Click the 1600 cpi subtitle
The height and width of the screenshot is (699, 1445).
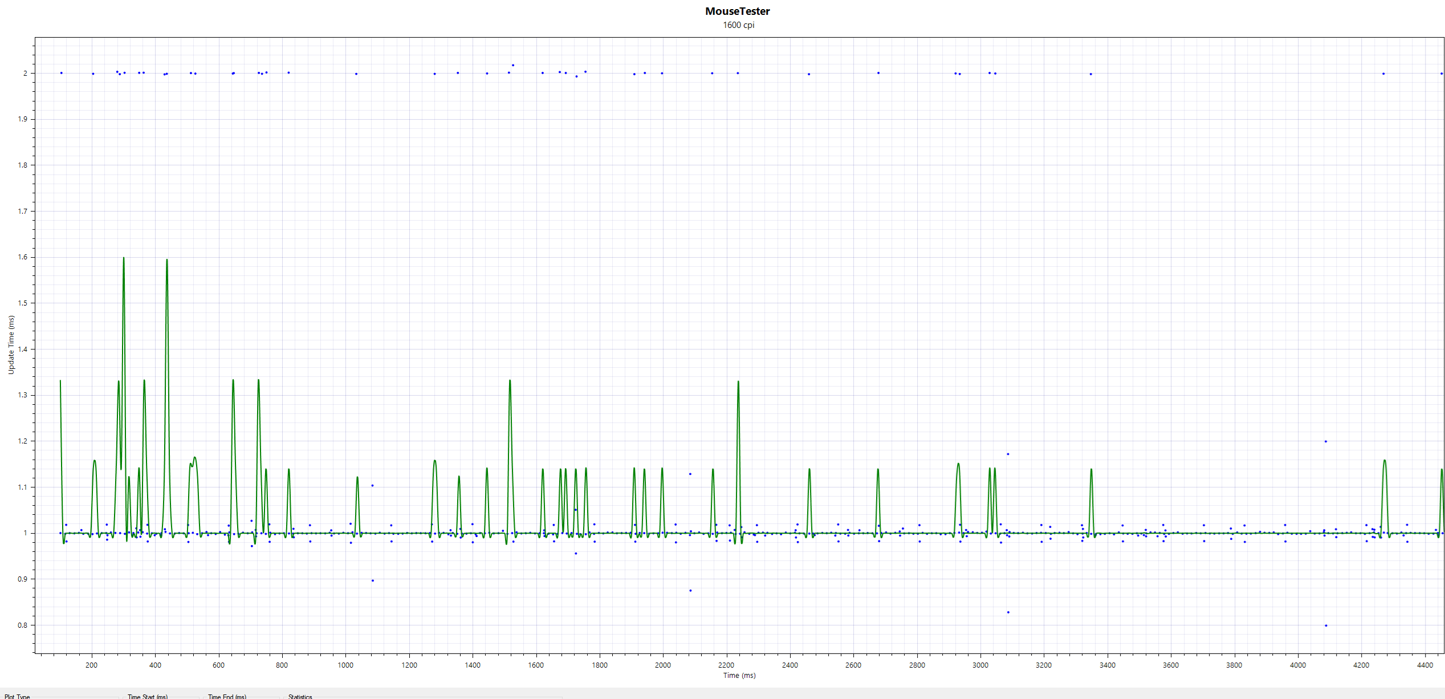738,25
